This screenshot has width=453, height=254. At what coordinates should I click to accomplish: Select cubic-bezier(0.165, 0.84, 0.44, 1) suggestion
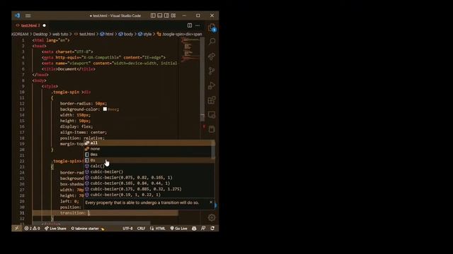pos(148,183)
